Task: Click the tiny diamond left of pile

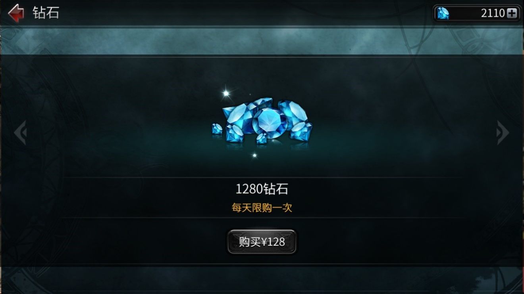Action: 217,128
